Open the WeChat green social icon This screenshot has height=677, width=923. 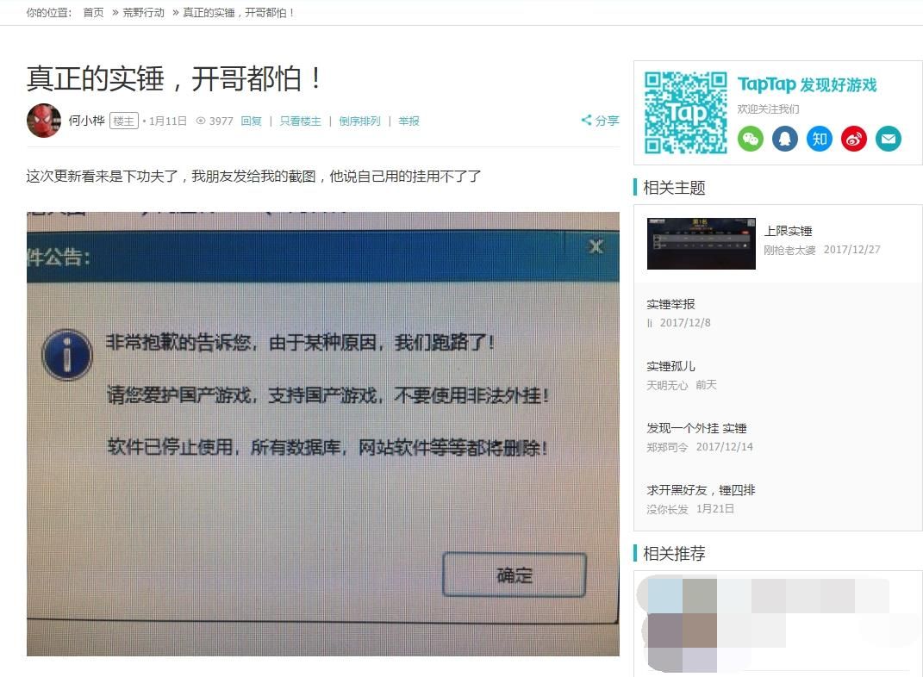(x=750, y=139)
